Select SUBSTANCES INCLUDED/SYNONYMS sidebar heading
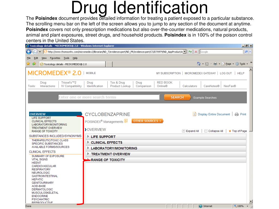The width and height of the screenshot is (279, 209). 55,136
